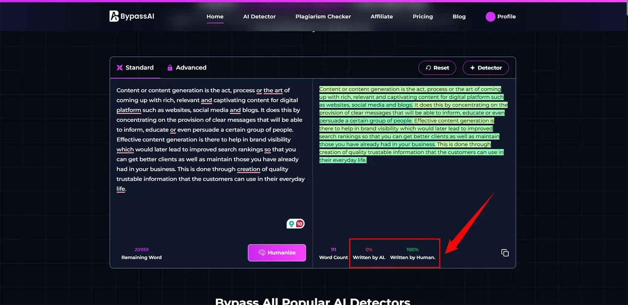The width and height of the screenshot is (628, 305).
Task: Click the BypassAI logo
Action: pyautogui.click(x=132, y=16)
